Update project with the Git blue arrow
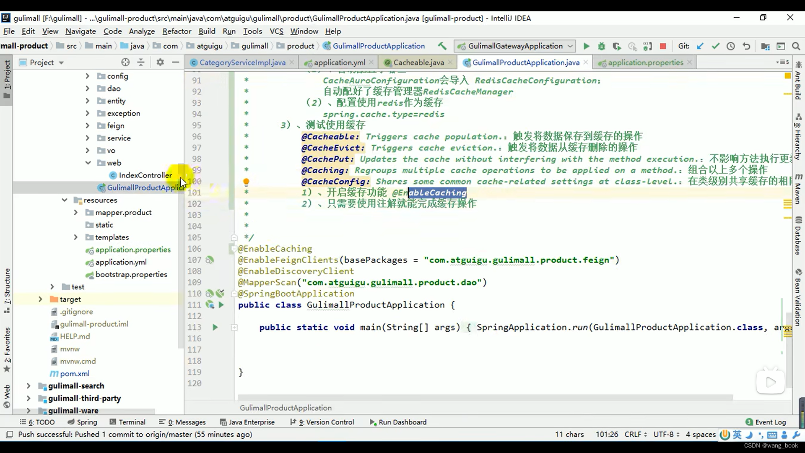The height and width of the screenshot is (453, 805). tap(700, 46)
